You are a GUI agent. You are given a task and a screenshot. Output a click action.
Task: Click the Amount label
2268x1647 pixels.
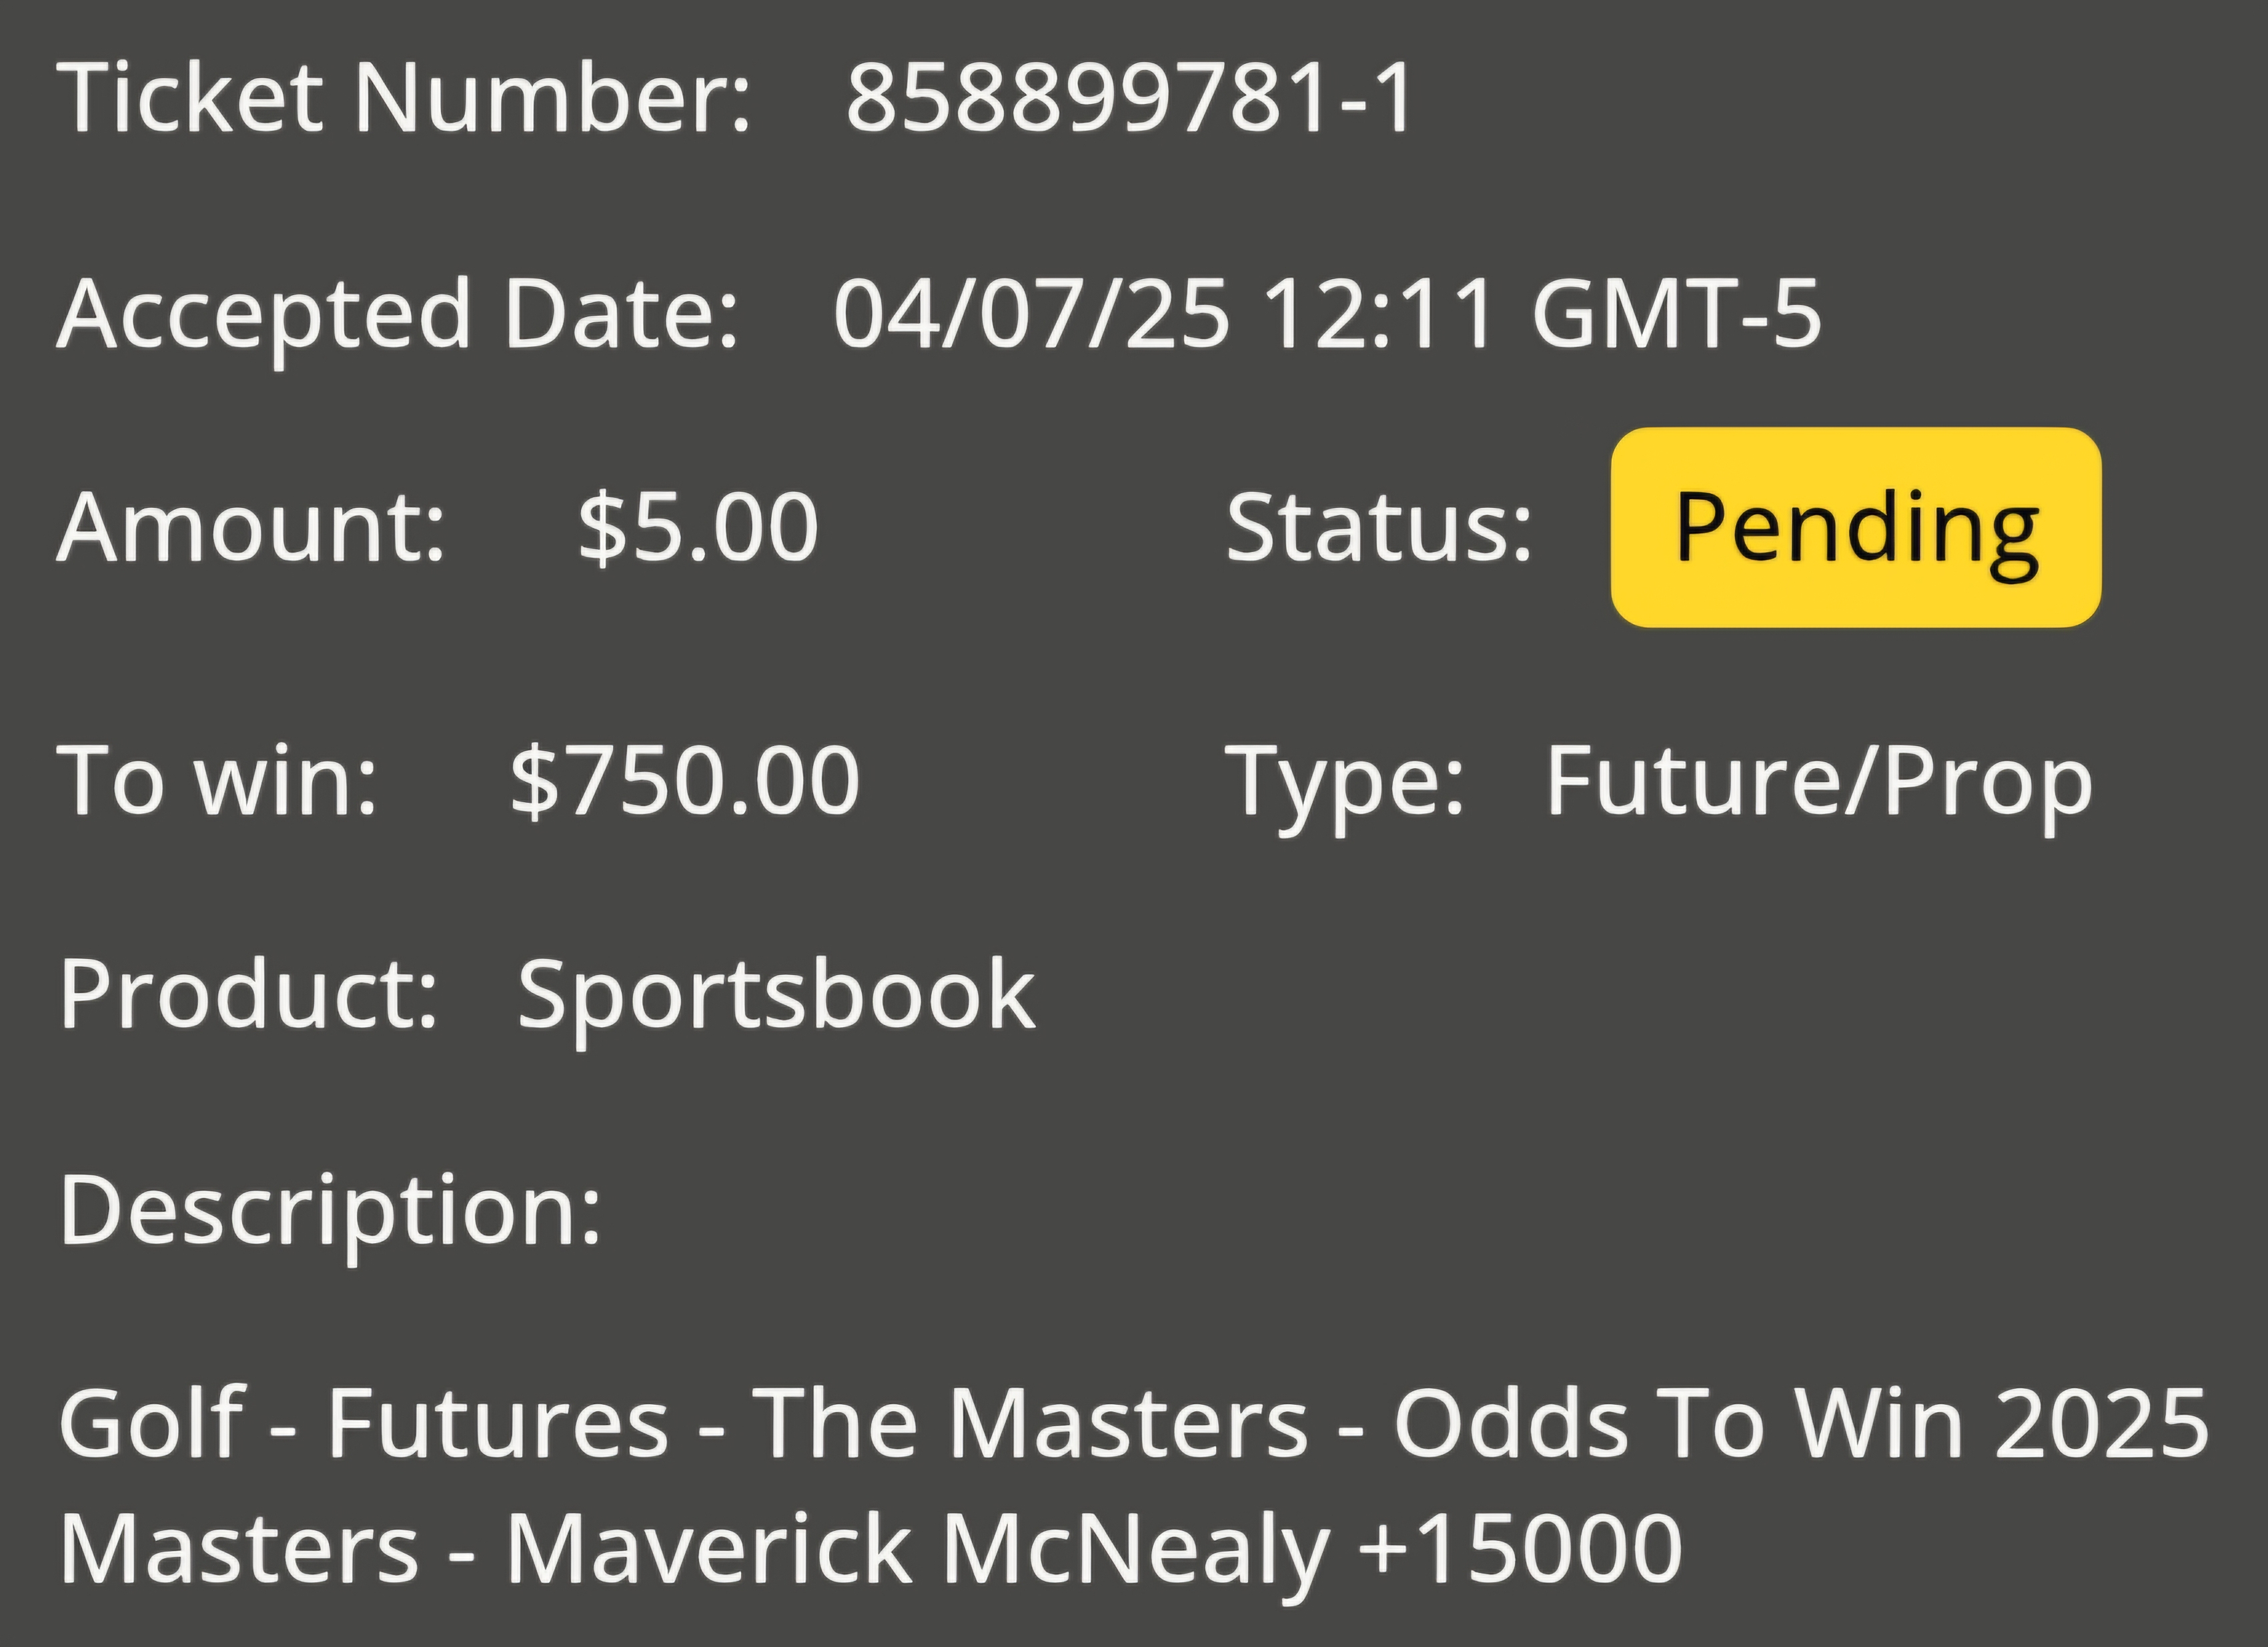(251, 527)
